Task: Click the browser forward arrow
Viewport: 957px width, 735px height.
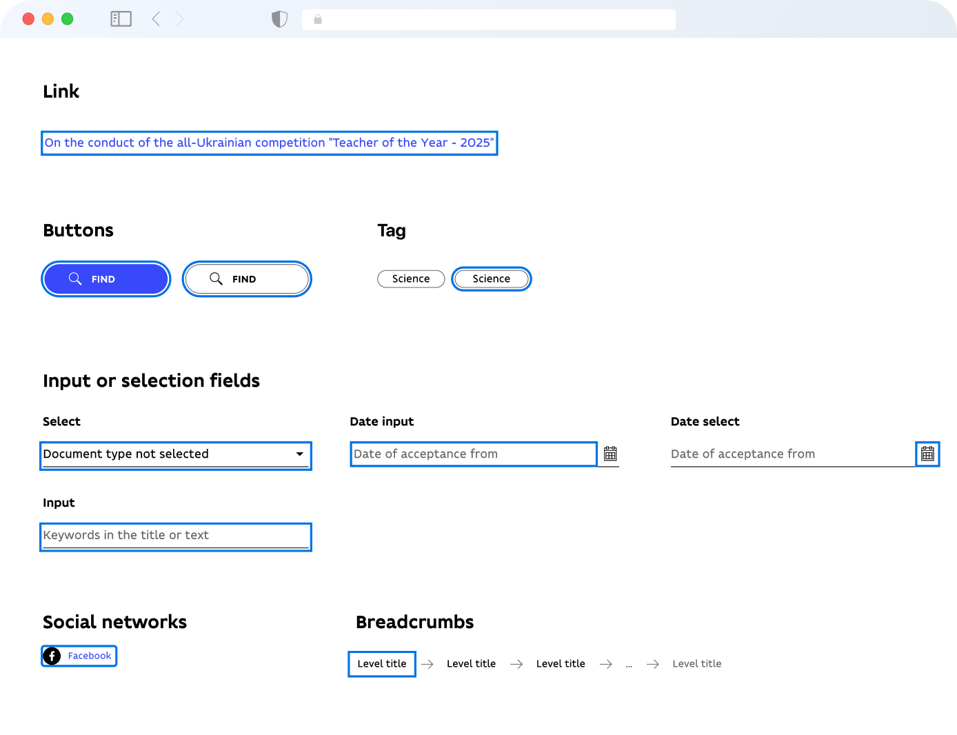Action: (180, 19)
